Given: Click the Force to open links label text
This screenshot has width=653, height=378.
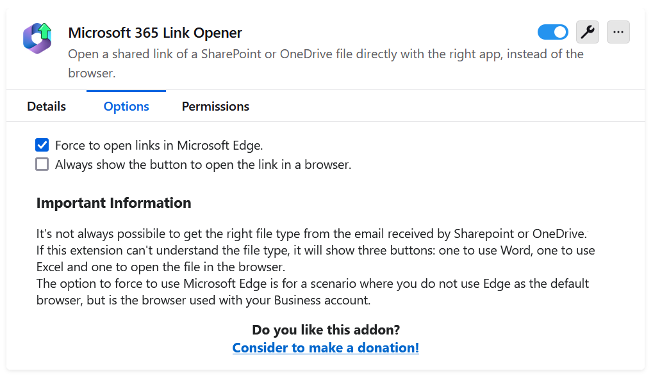Looking at the screenshot, I should click(x=159, y=146).
